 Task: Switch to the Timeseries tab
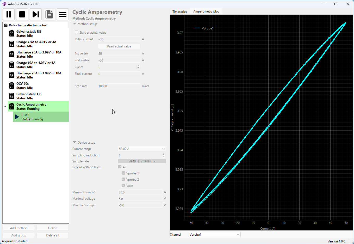[x=180, y=12]
